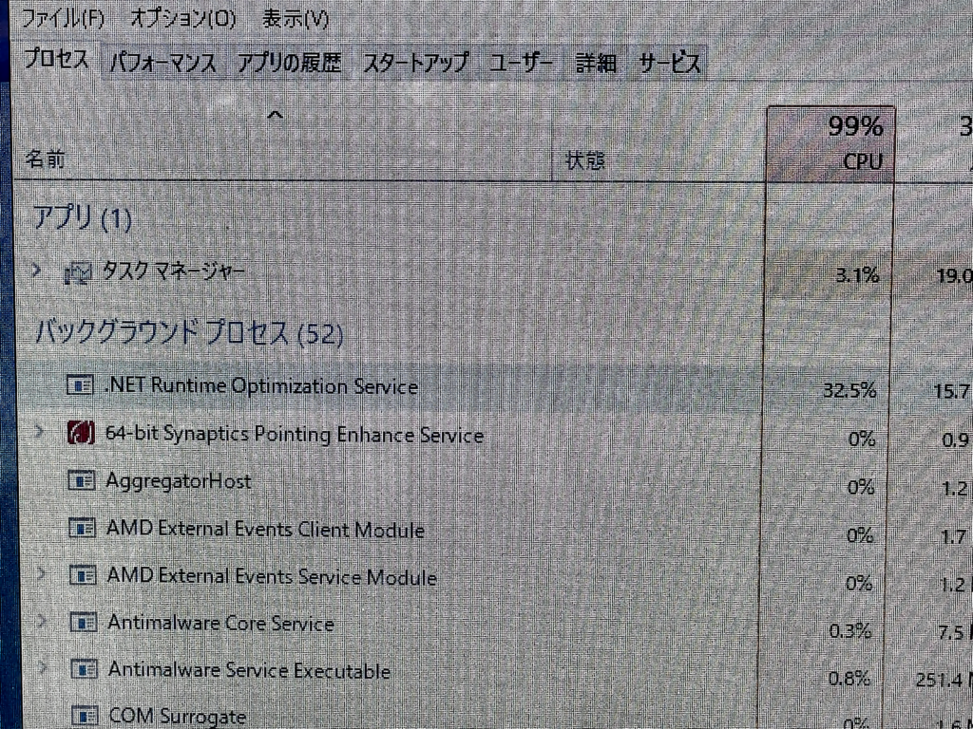
Task: Click the Task Manager app icon
Action: click(78, 273)
